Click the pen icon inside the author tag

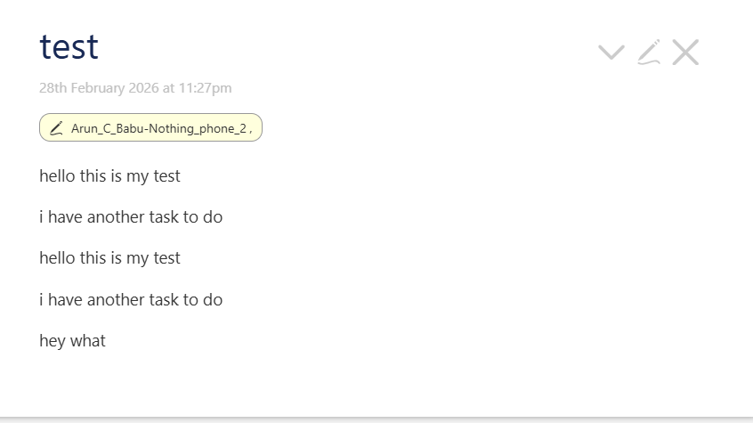click(56, 128)
